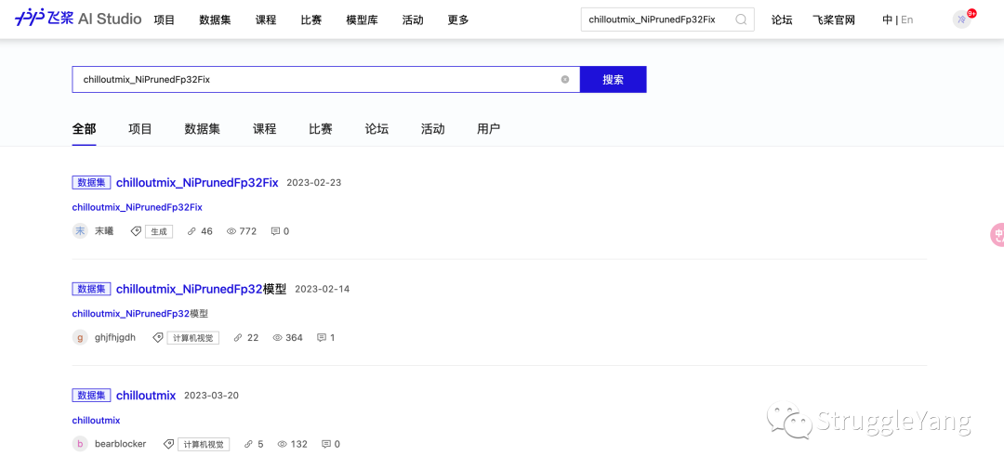Select the 用户 results tab
The image size is (1004, 469).
click(x=489, y=128)
